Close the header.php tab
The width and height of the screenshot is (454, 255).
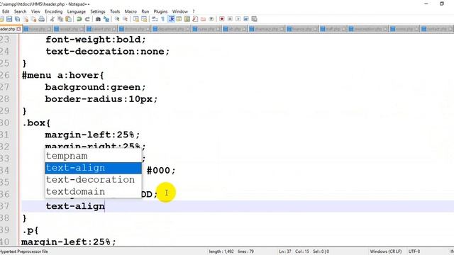[19, 29]
